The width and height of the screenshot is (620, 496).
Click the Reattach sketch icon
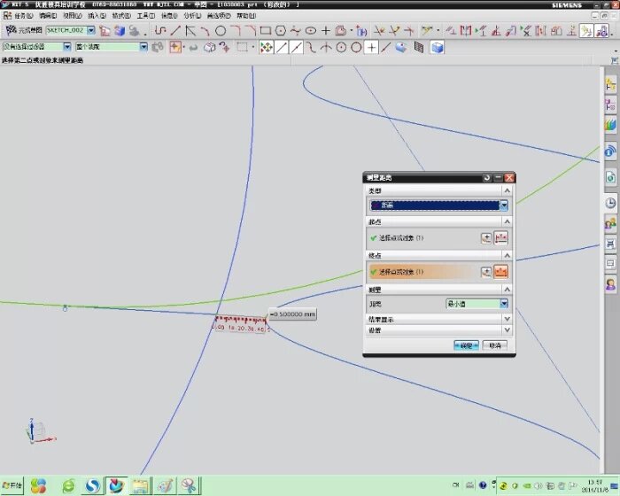click(x=120, y=30)
